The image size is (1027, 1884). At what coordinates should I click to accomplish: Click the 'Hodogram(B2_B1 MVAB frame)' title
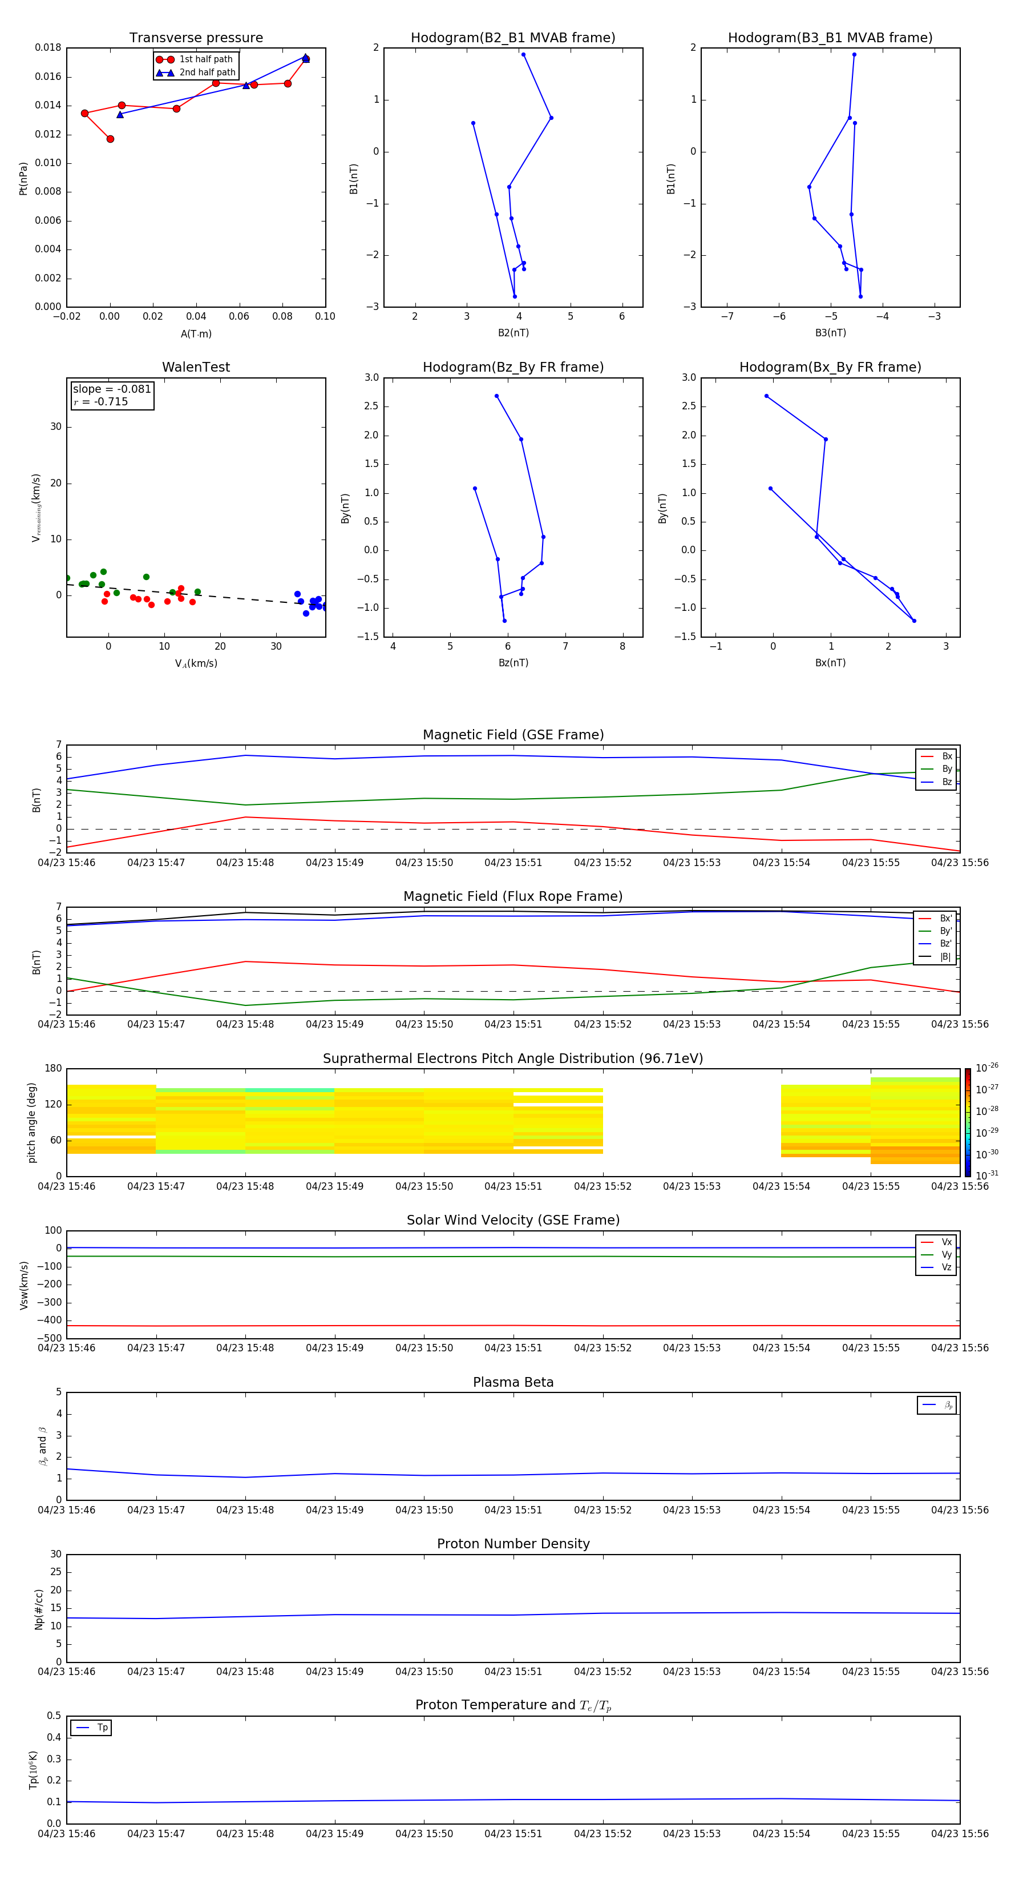513,38
